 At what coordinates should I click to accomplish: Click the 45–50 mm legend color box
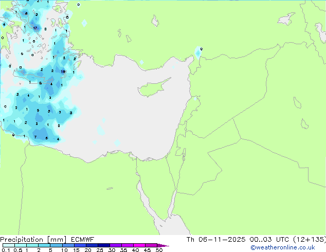(151, 245)
